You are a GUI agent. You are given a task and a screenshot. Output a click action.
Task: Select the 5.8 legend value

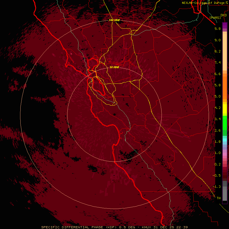click(218, 85)
